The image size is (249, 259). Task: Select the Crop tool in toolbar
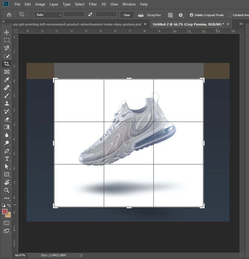(x=7, y=64)
